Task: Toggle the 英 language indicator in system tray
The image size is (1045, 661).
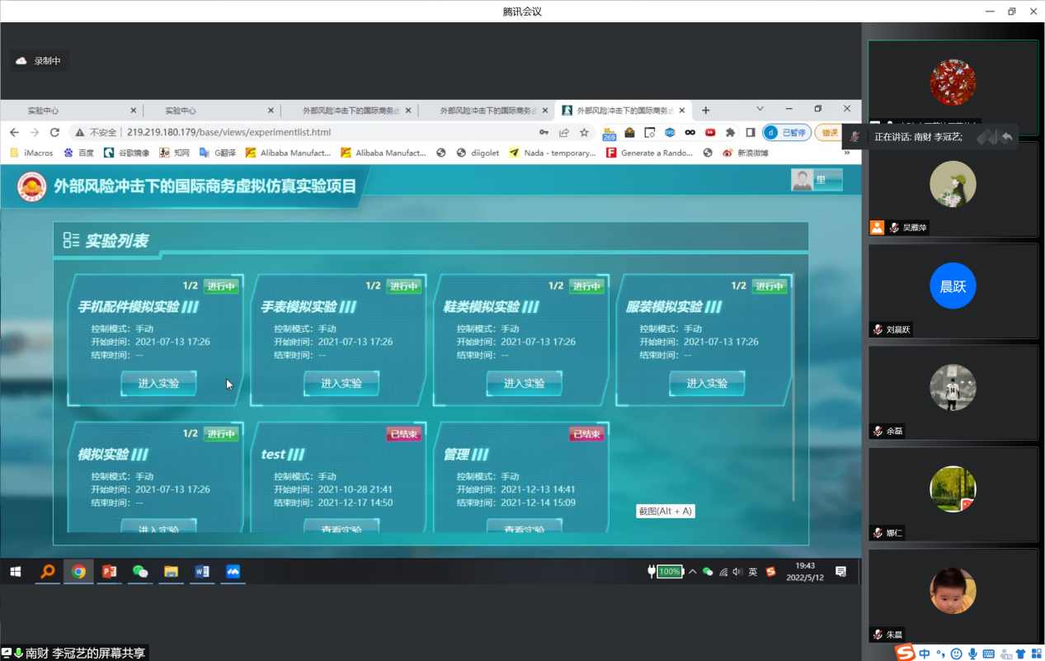Action: (x=752, y=571)
